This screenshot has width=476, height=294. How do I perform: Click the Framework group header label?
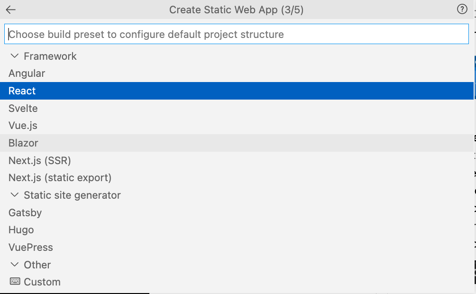click(x=50, y=56)
